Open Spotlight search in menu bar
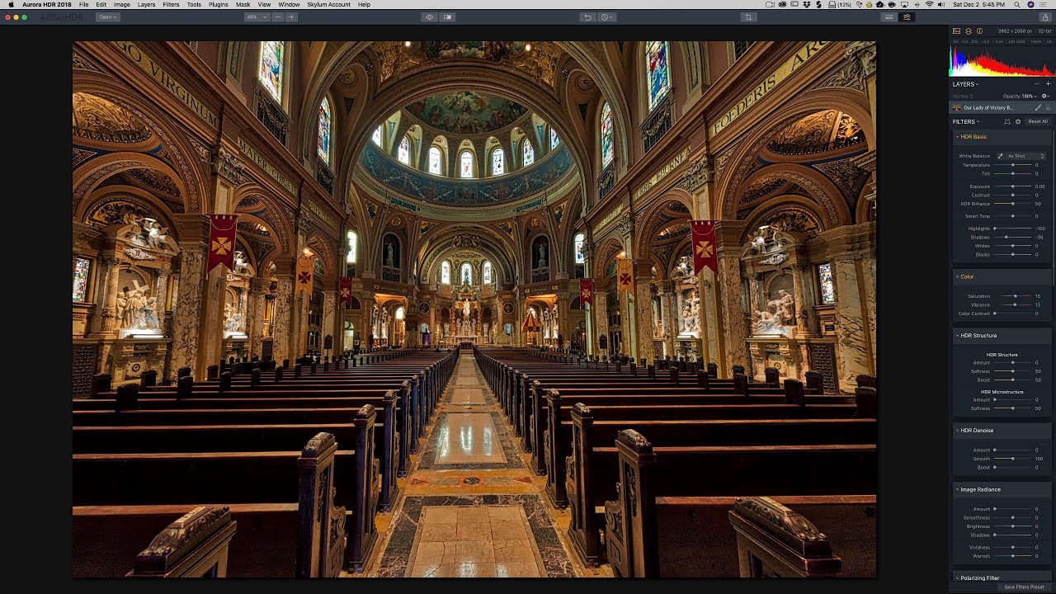Viewport: 1056px width, 594px height. (1017, 5)
